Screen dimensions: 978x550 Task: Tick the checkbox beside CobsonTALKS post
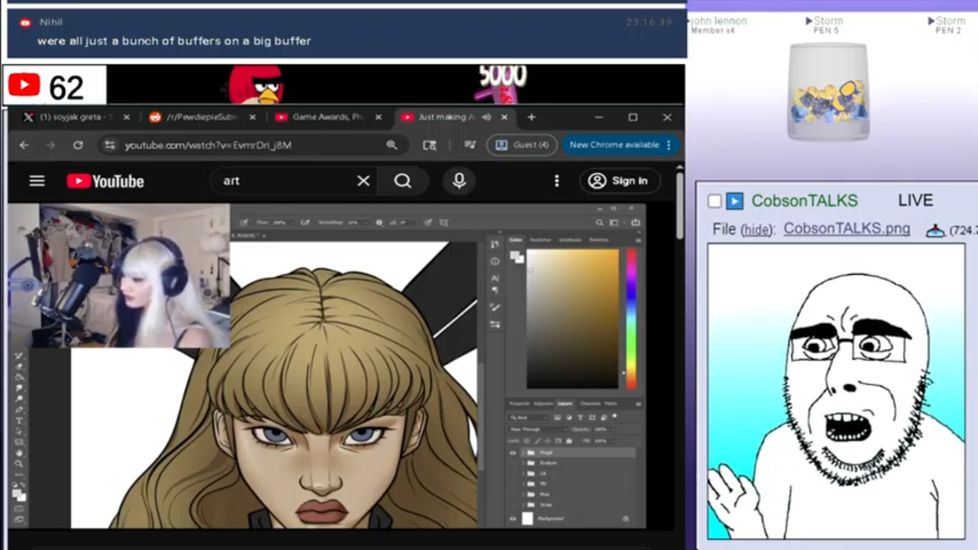tap(714, 201)
